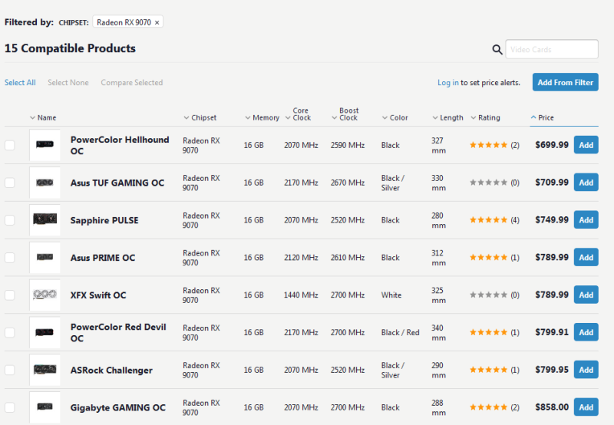614x425 pixels.
Task: Open PowerColor Red Devil OC thumbnail
Action: click(45, 332)
